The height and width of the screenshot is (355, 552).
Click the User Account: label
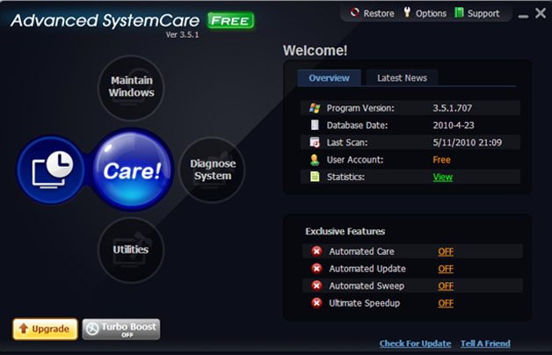click(355, 160)
